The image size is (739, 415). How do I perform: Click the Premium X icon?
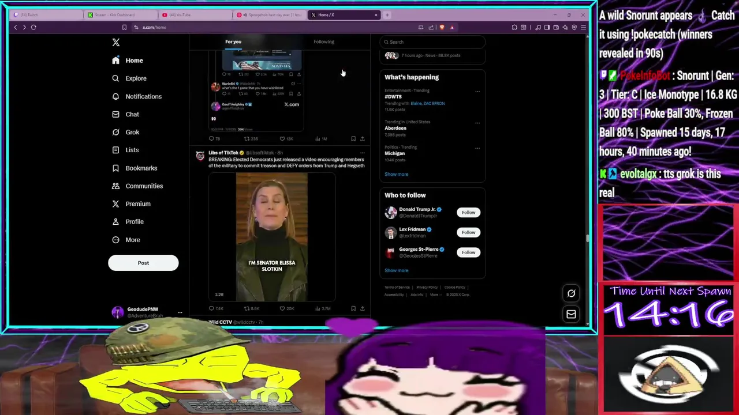point(115,203)
